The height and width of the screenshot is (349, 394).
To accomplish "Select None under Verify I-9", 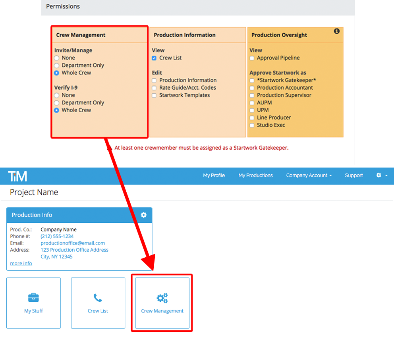I will [56, 95].
